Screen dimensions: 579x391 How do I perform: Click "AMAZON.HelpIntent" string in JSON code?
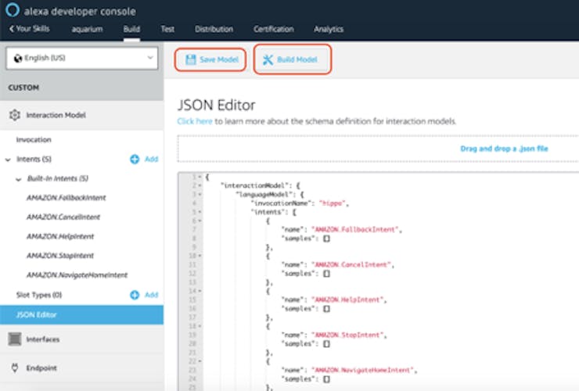[347, 300]
